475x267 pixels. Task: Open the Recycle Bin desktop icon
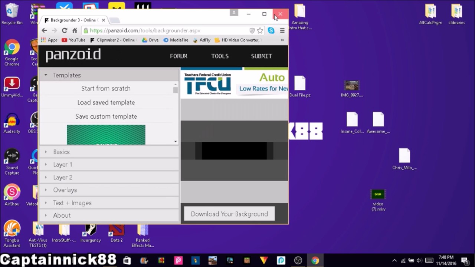(x=12, y=14)
